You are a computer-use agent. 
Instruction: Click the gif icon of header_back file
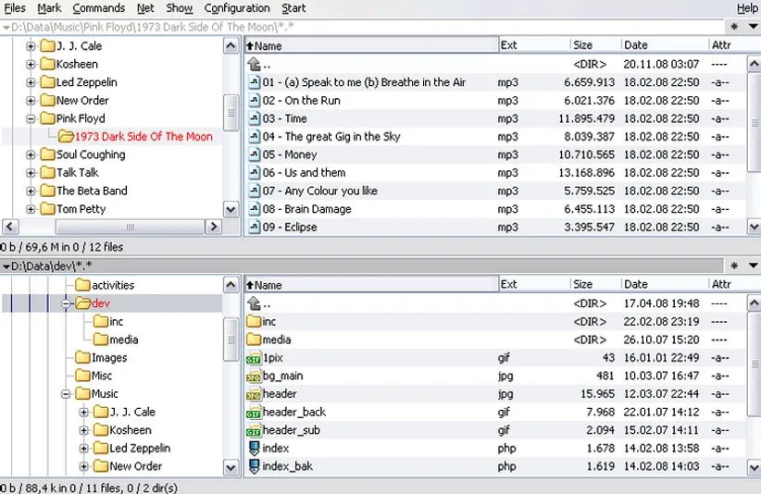click(254, 413)
